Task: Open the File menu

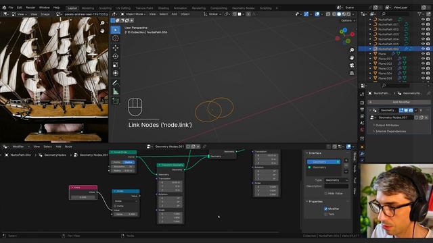Action: coord(11,7)
